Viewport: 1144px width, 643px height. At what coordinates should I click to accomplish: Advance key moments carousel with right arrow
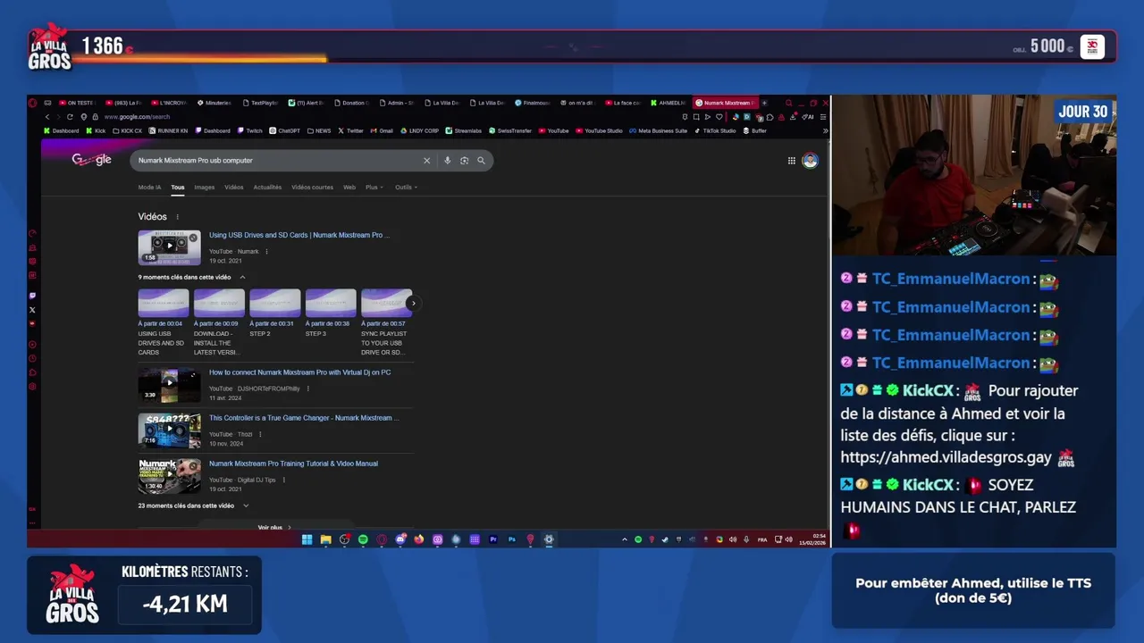tap(412, 303)
